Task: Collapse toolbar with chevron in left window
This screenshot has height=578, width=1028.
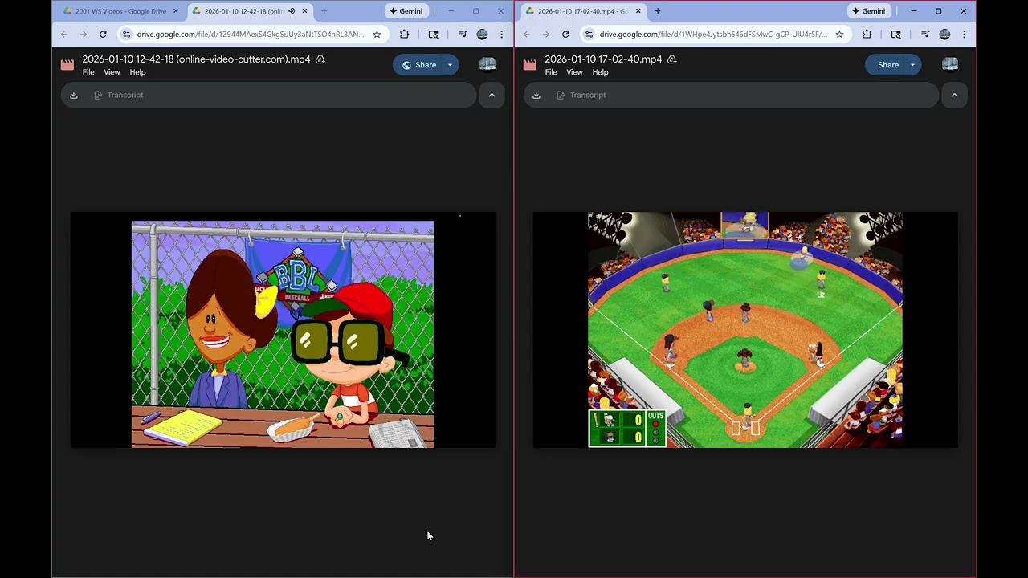Action: point(492,95)
